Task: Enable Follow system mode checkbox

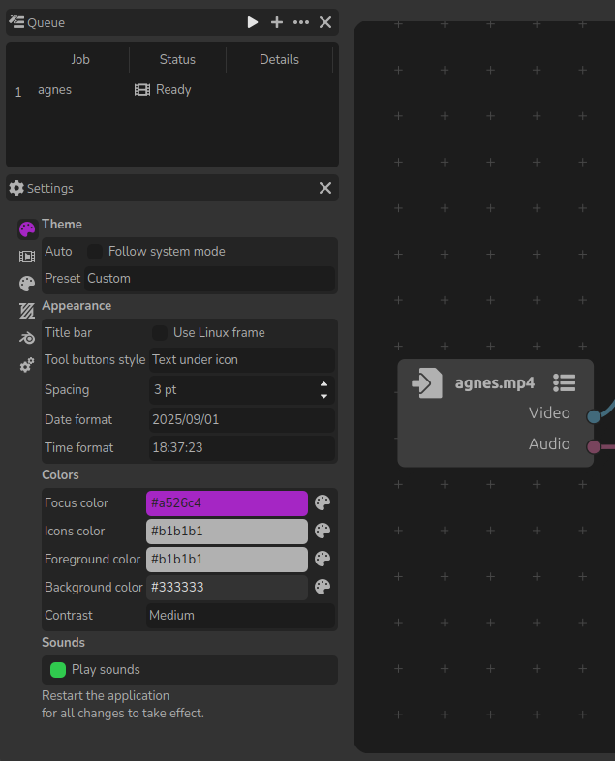Action: point(95,252)
